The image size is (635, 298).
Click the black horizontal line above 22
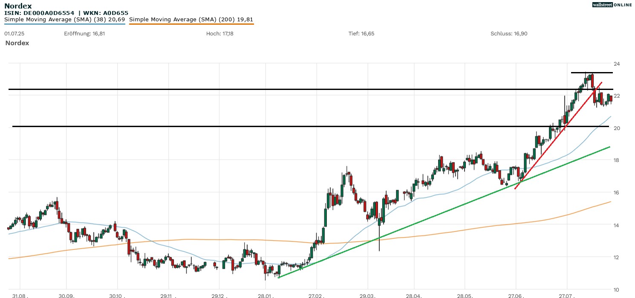[x=311, y=90]
